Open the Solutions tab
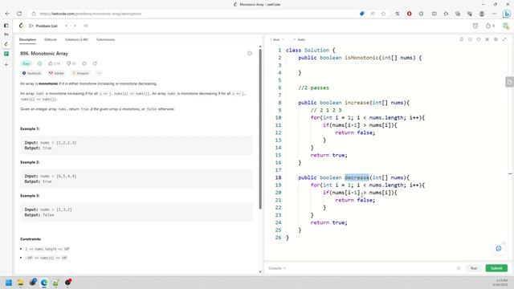Image resolution: width=514 pixels, height=289 pixels. (76, 39)
